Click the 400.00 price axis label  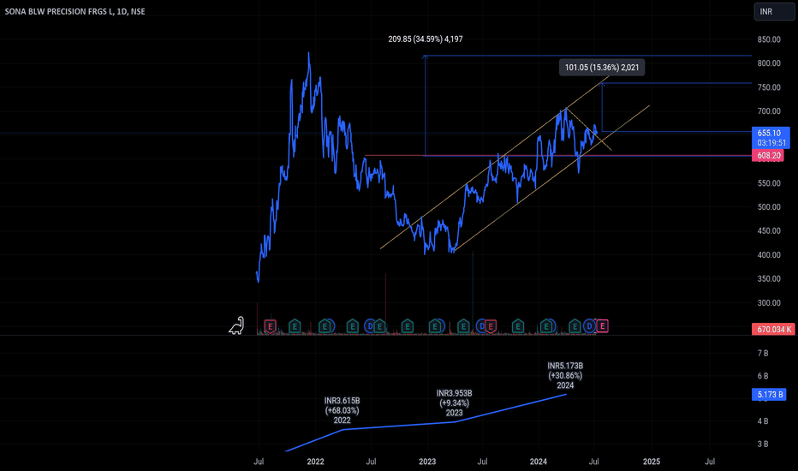click(x=769, y=254)
